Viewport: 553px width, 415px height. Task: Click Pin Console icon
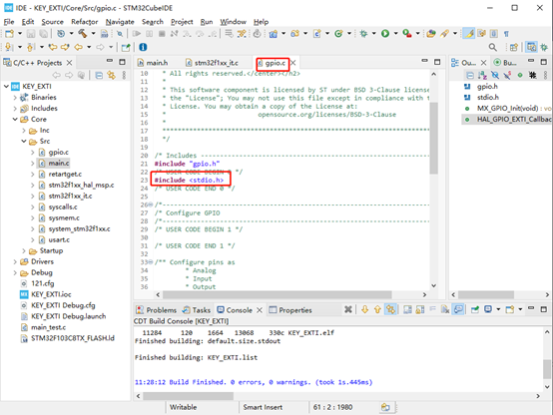pyautogui.click(x=475, y=309)
